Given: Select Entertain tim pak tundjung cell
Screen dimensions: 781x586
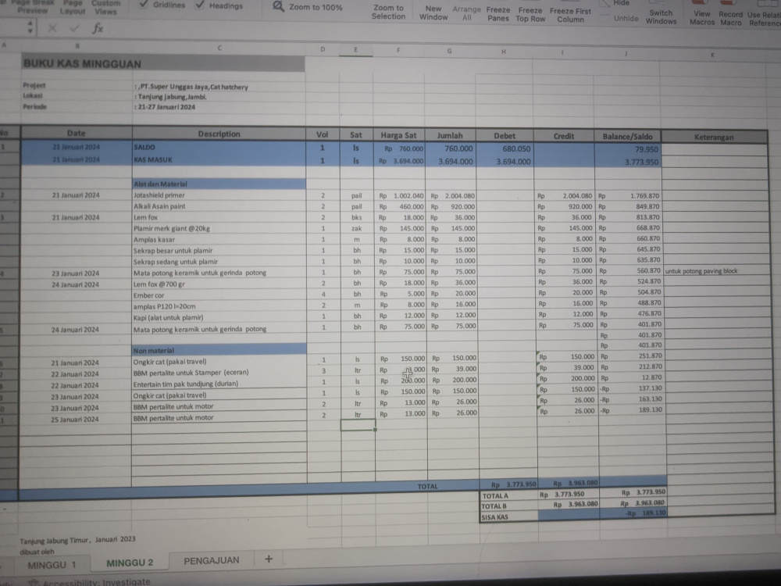Looking at the screenshot, I should tap(219, 384).
